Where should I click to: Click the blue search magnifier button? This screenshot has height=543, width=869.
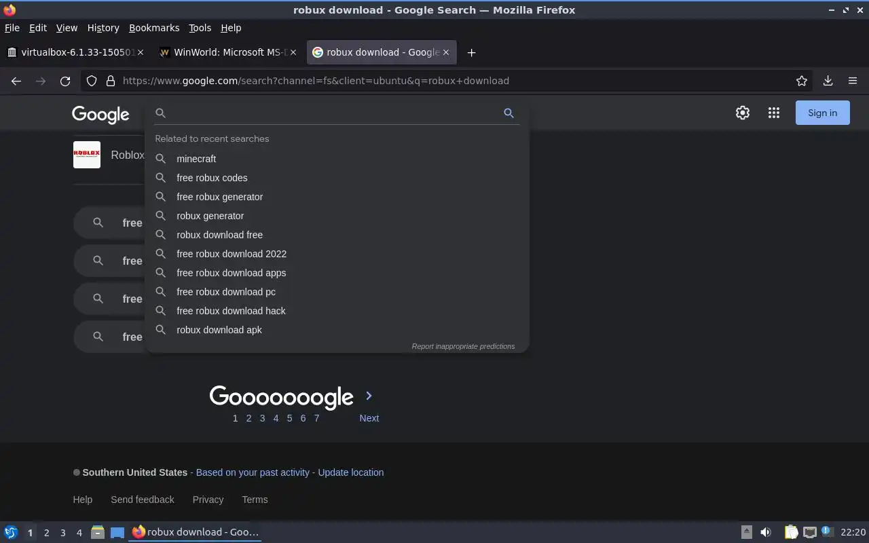(x=509, y=113)
